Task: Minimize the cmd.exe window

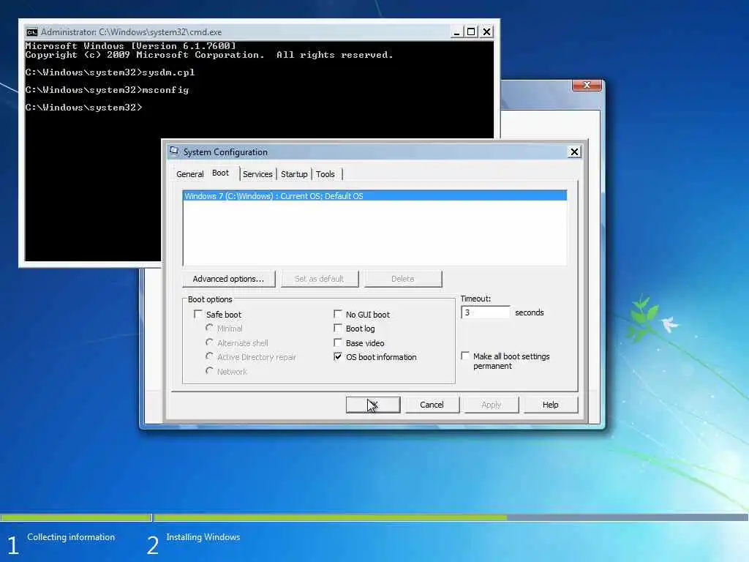Action: tap(456, 32)
